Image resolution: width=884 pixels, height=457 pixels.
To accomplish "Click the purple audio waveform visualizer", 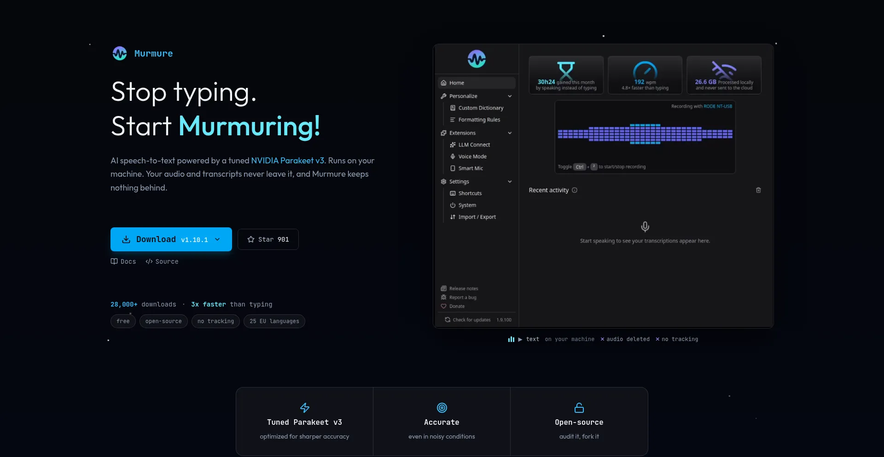I will [x=645, y=134].
